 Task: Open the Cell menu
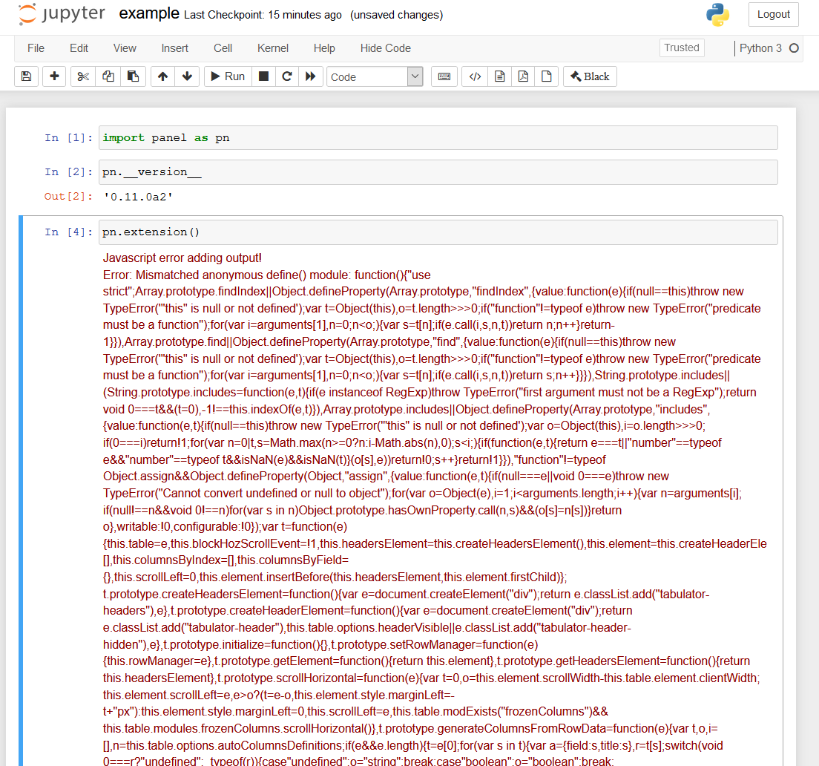pyautogui.click(x=223, y=48)
